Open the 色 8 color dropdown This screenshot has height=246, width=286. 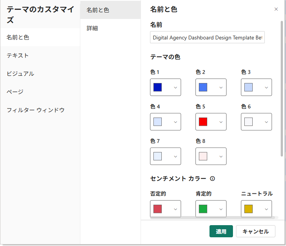point(211,156)
